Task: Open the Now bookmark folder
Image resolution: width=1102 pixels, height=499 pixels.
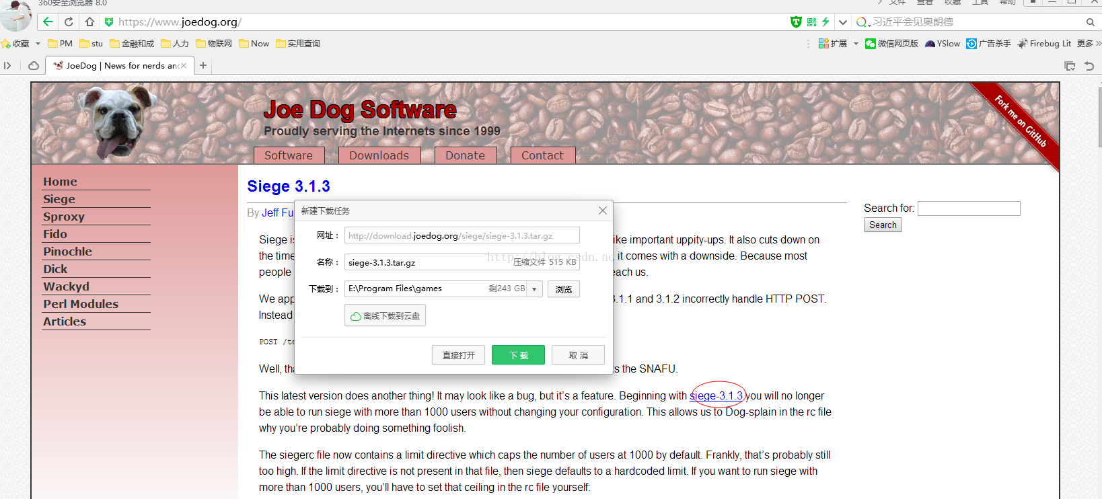Action: 254,44
